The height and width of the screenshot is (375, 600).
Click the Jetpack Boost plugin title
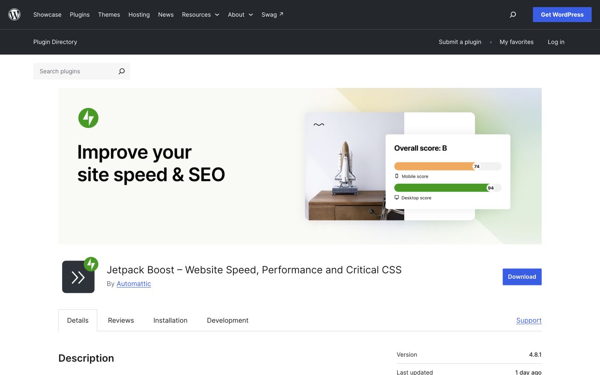(x=254, y=270)
